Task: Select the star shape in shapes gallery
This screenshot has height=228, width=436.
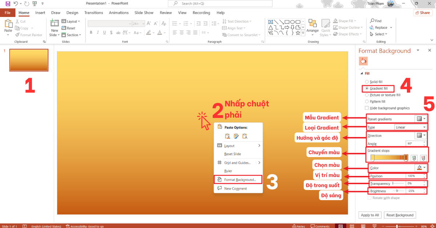Action: (298, 33)
